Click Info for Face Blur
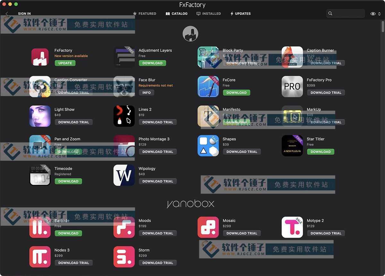The height and width of the screenshot is (276, 385). [x=147, y=93]
